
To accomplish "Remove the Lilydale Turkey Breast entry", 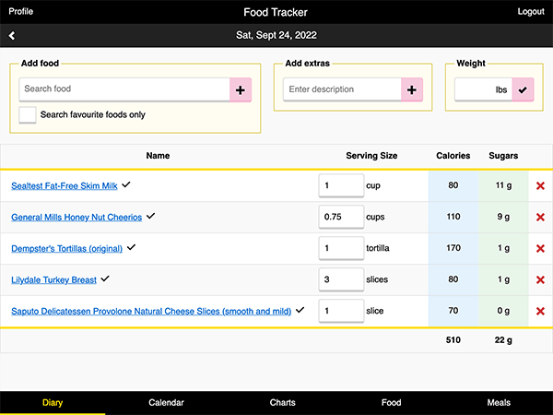I will click(x=540, y=279).
